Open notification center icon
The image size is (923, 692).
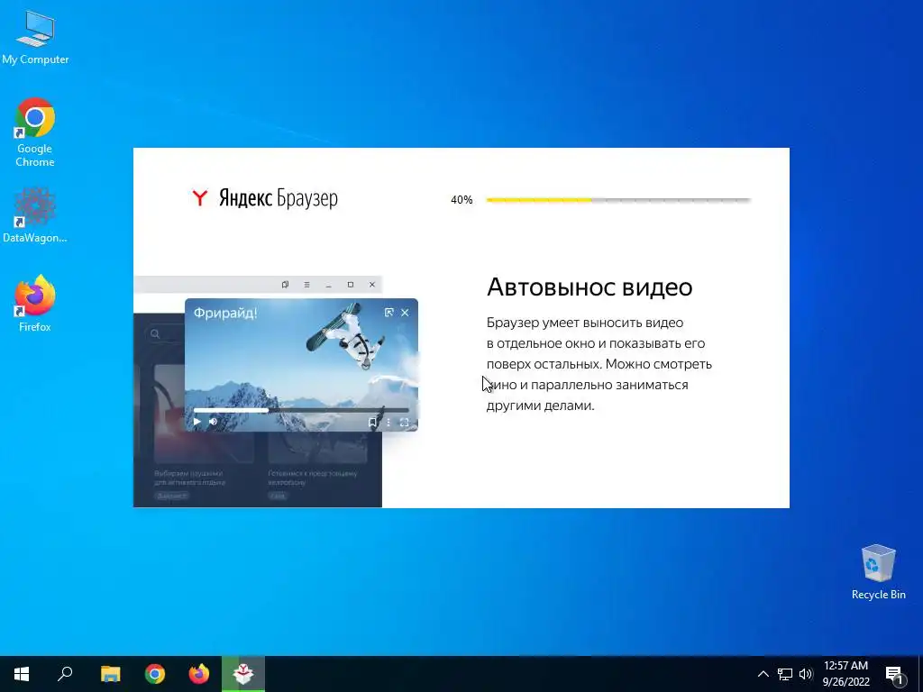pos(894,674)
